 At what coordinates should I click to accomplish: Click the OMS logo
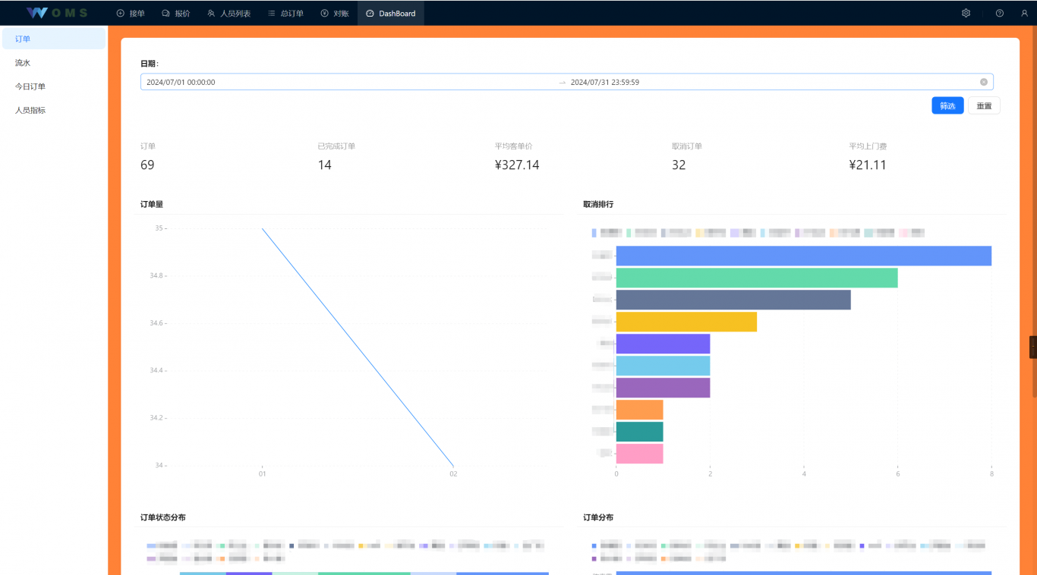tap(57, 13)
